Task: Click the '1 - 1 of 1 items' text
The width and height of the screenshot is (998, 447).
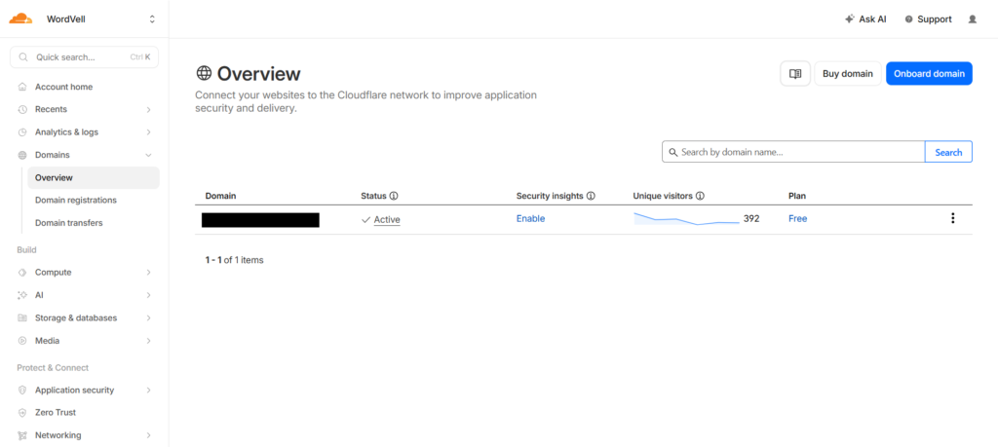Action: [x=234, y=260]
